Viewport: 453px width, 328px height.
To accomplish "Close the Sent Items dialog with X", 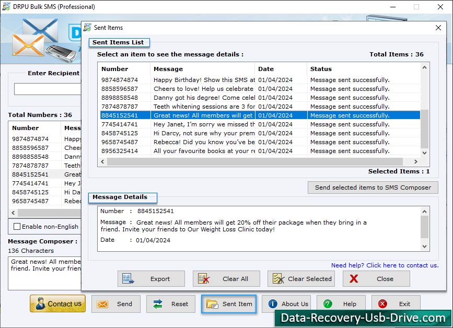I will pyautogui.click(x=438, y=28).
